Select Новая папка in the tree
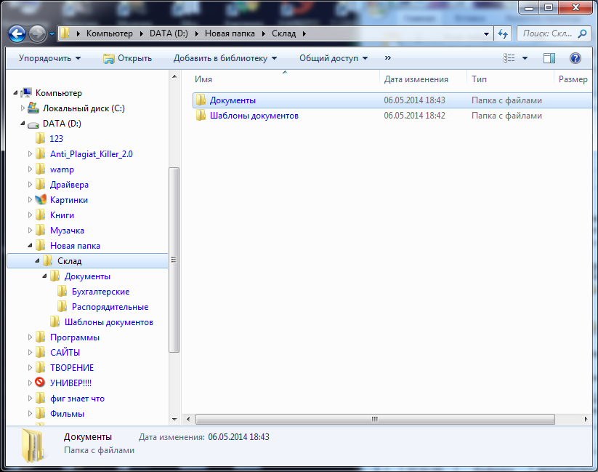This screenshot has width=598, height=472. pyautogui.click(x=75, y=246)
